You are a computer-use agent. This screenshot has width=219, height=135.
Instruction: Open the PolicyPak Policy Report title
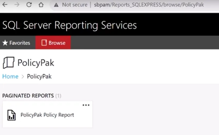pyautogui.click(x=47, y=115)
